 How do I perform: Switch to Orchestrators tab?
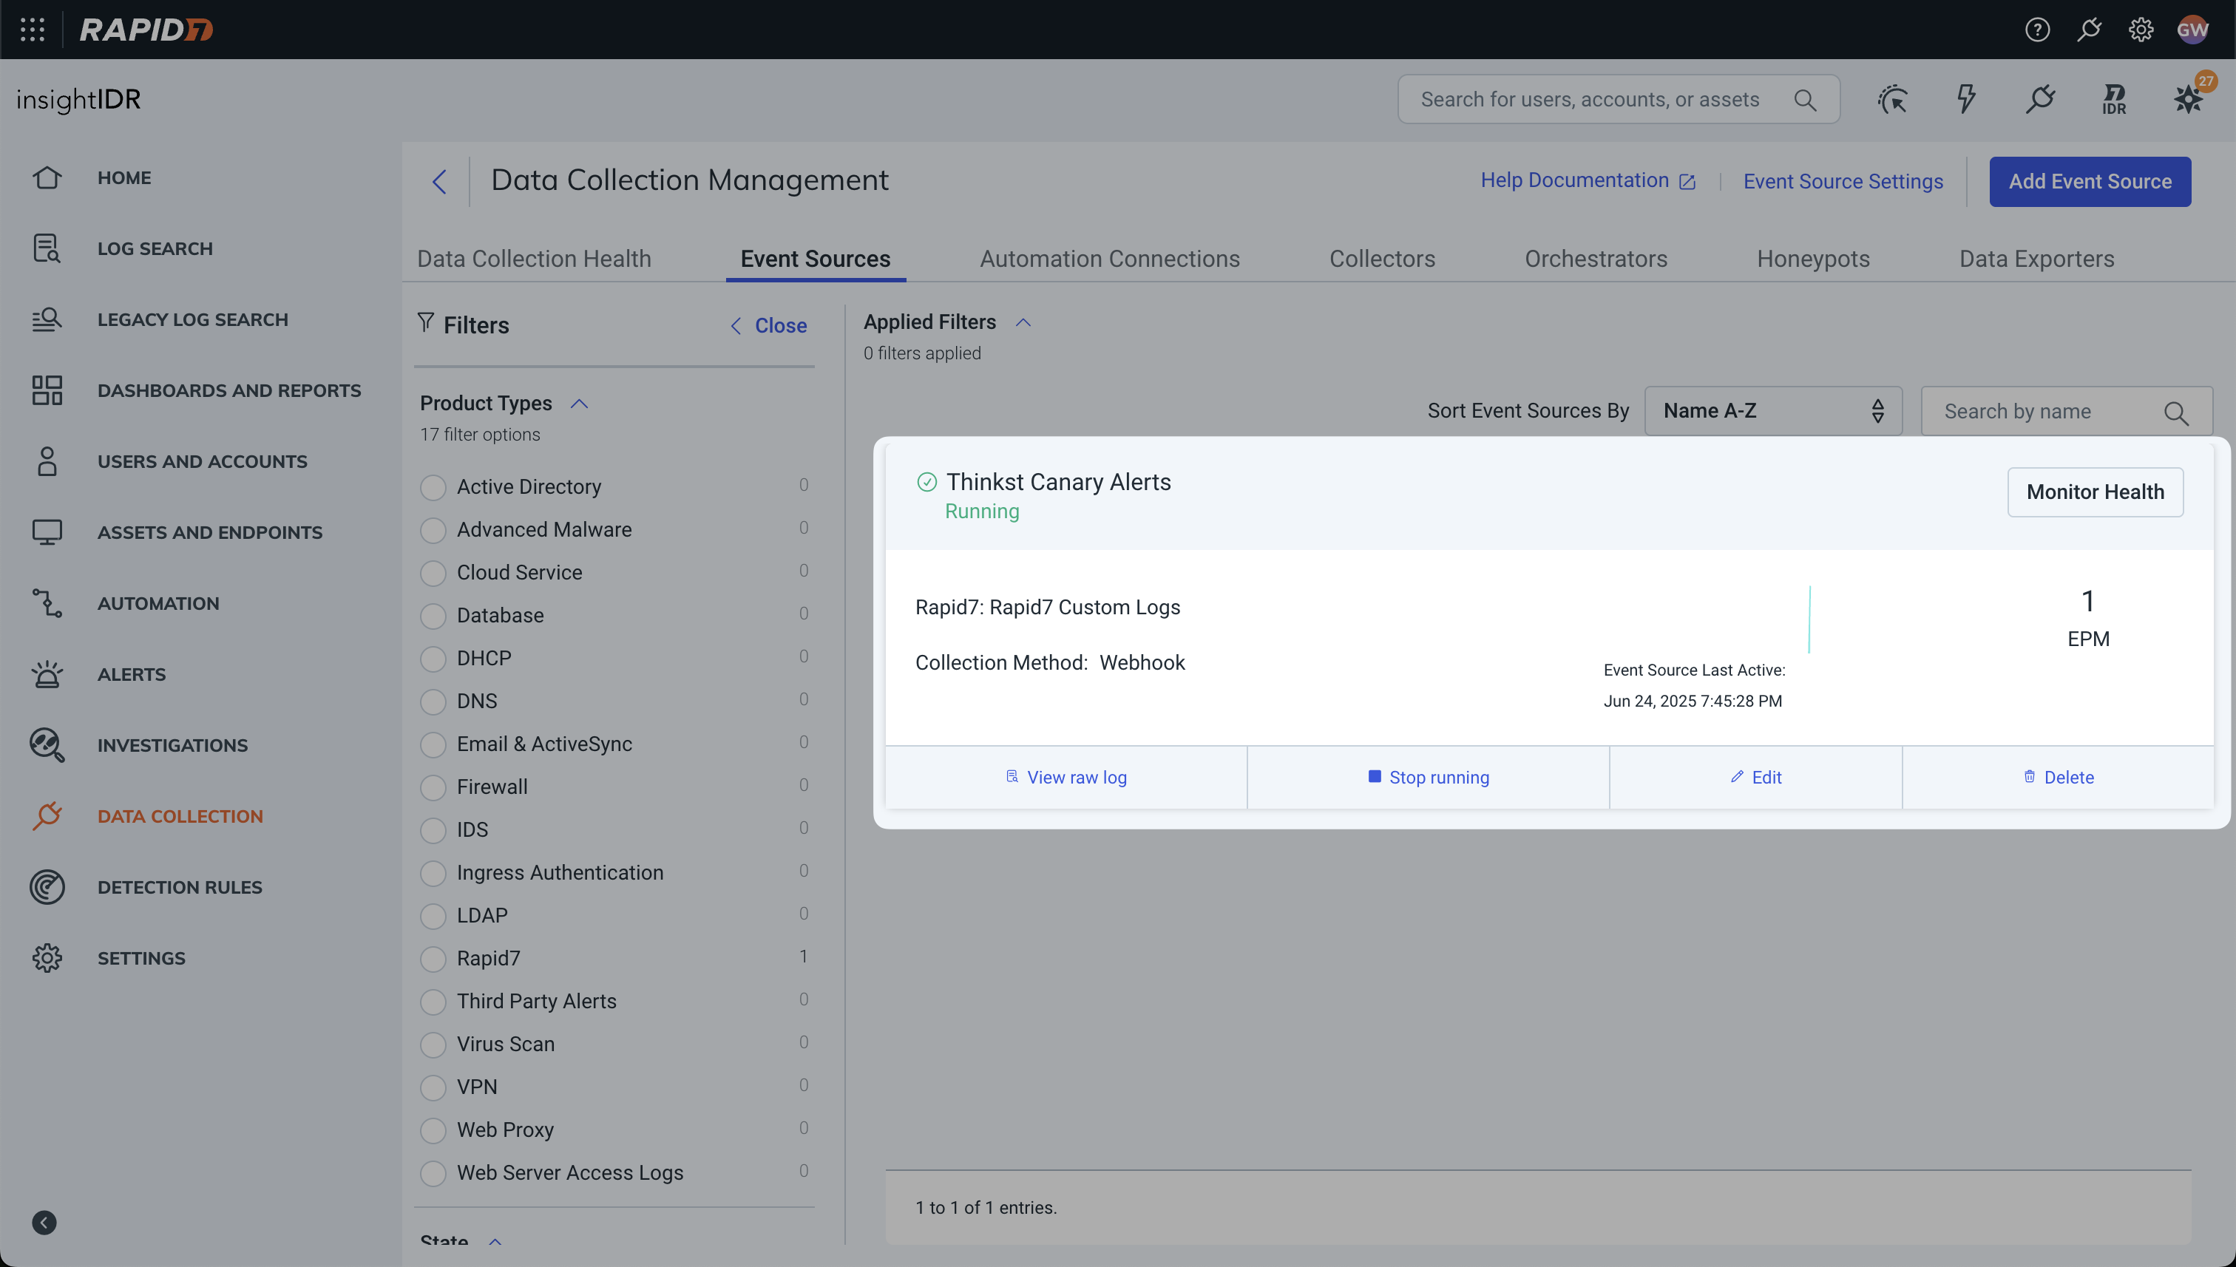pyautogui.click(x=1596, y=259)
